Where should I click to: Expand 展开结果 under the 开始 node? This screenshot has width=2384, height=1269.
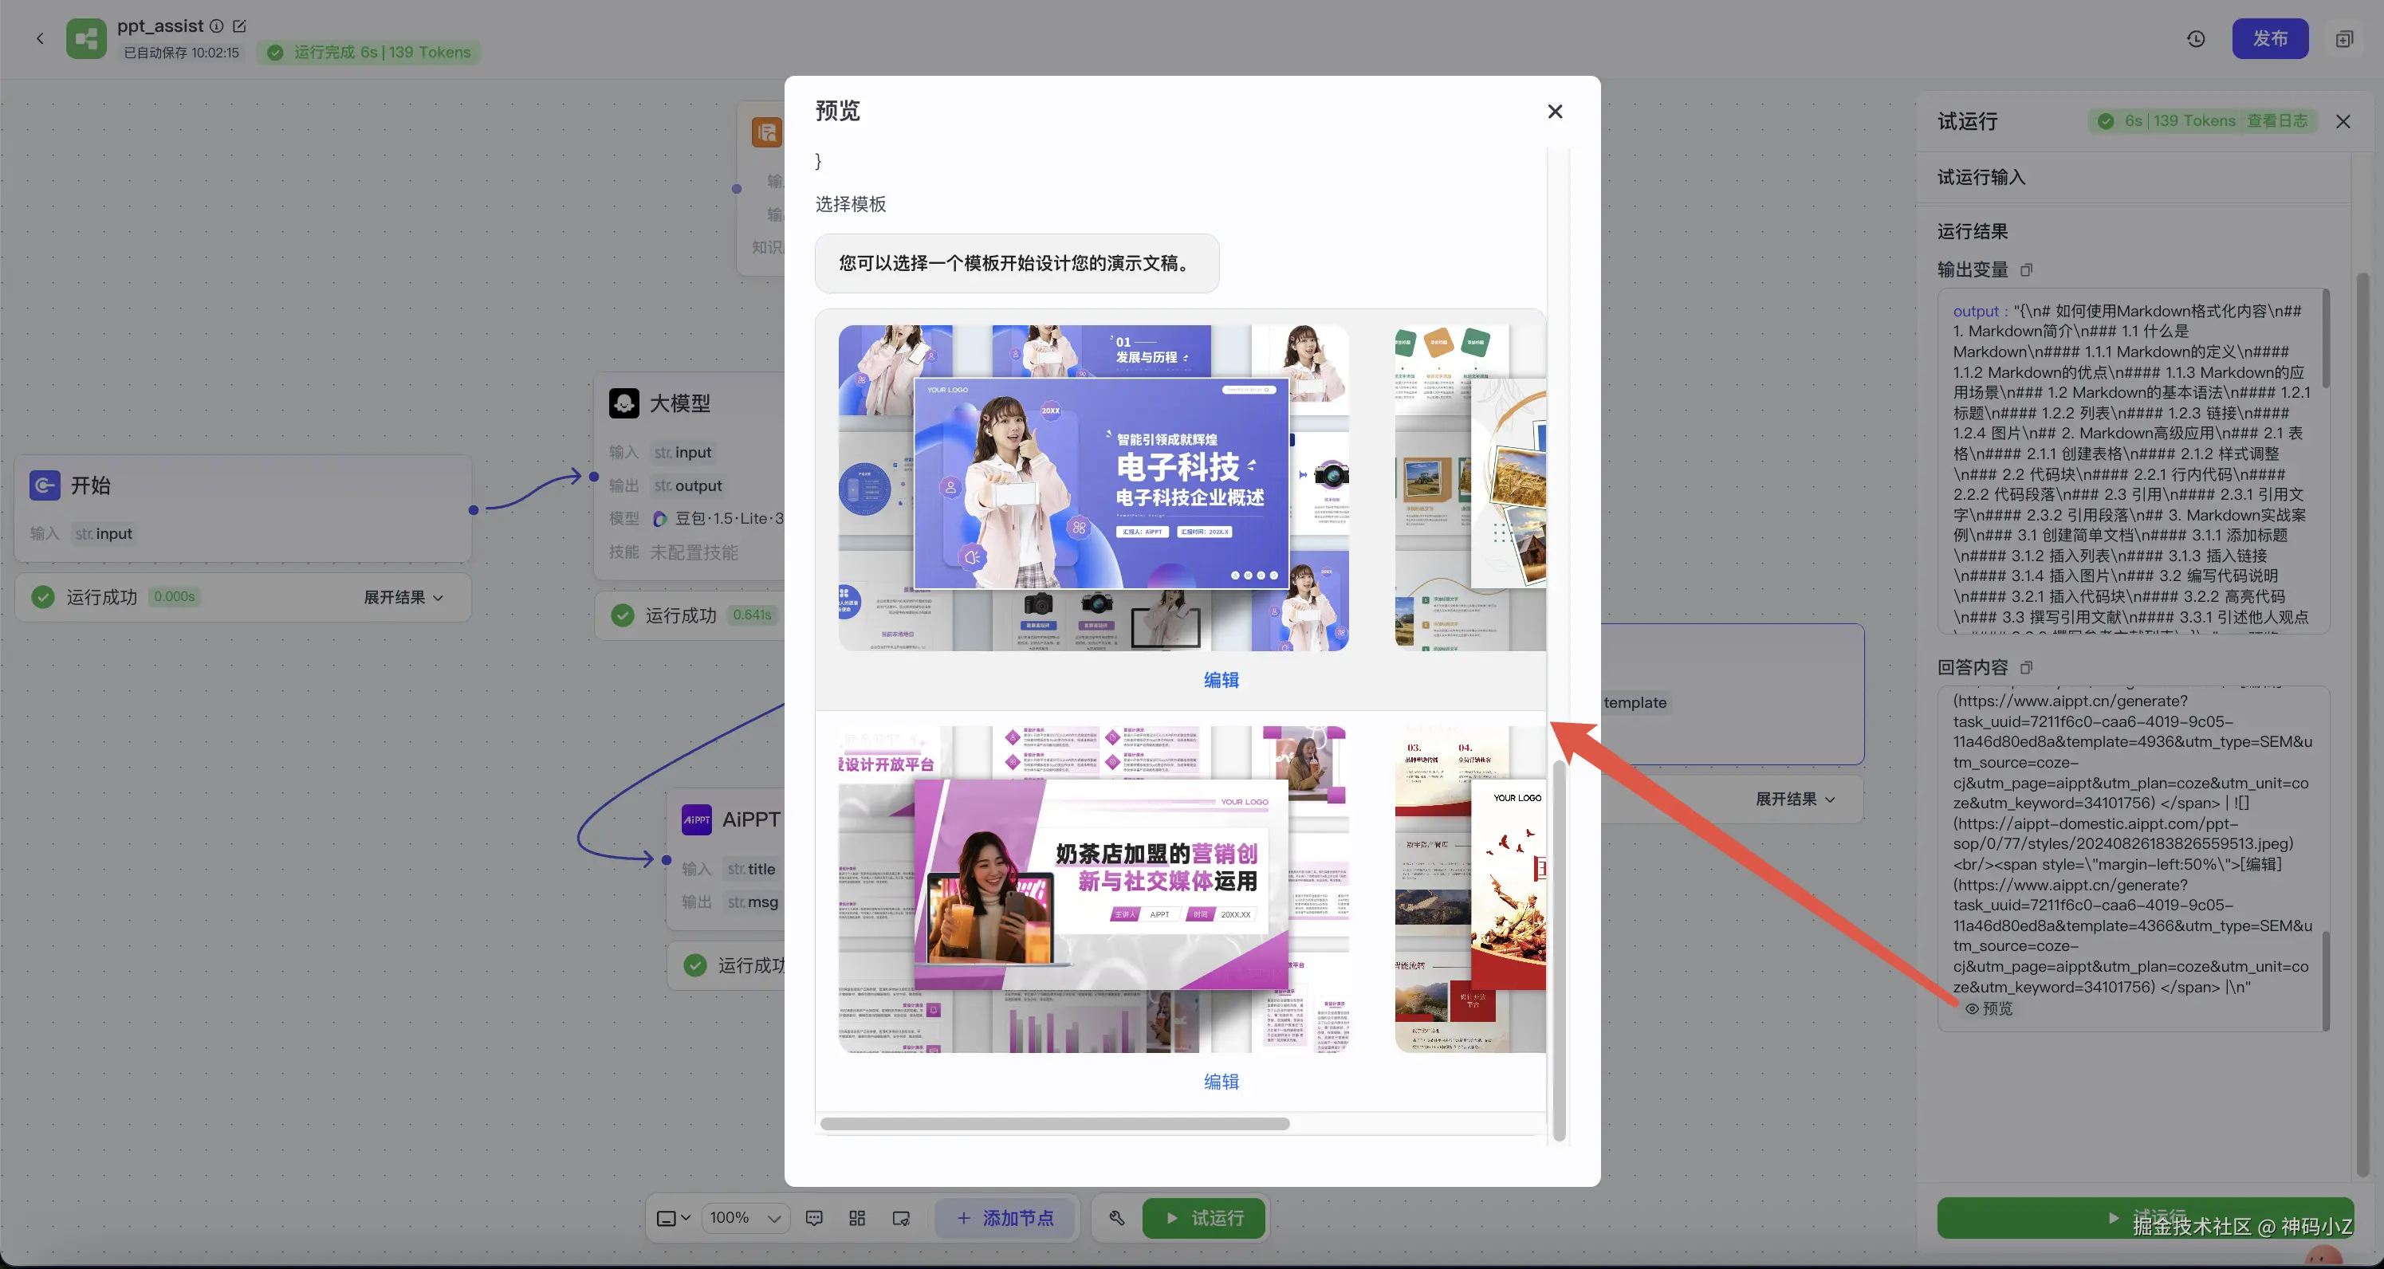(x=403, y=598)
